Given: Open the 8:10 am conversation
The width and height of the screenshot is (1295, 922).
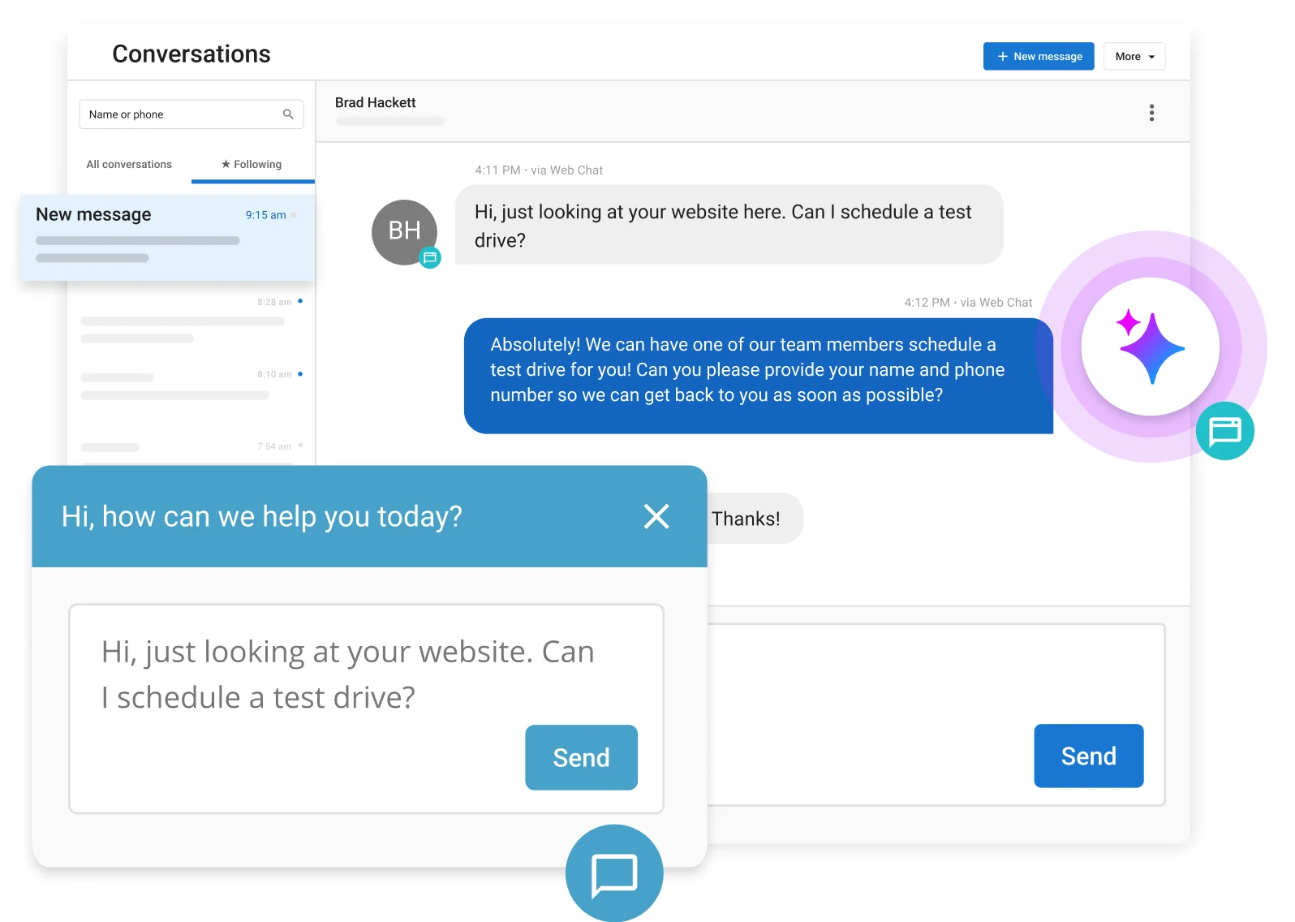Looking at the screenshot, I should [x=191, y=385].
